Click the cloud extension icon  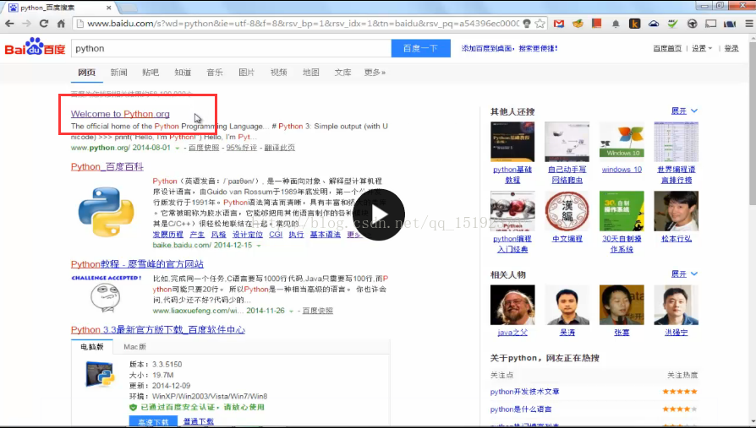click(x=654, y=23)
